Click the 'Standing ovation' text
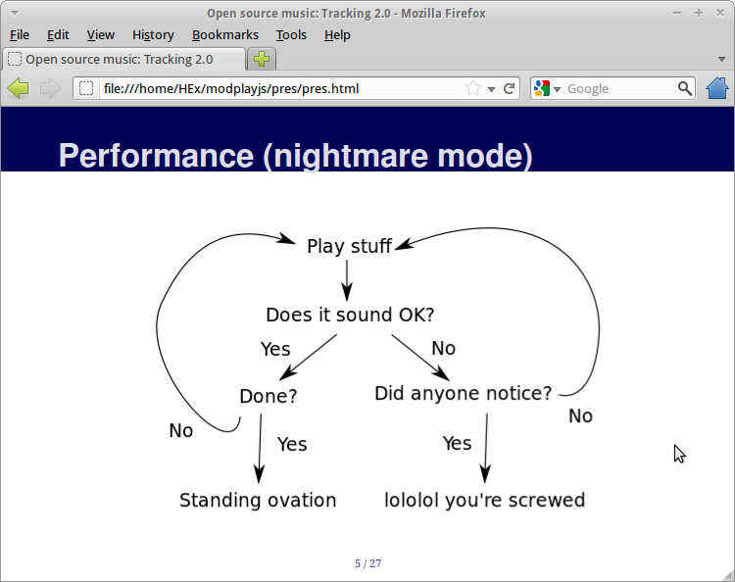Image resolution: width=735 pixels, height=582 pixels. (258, 500)
